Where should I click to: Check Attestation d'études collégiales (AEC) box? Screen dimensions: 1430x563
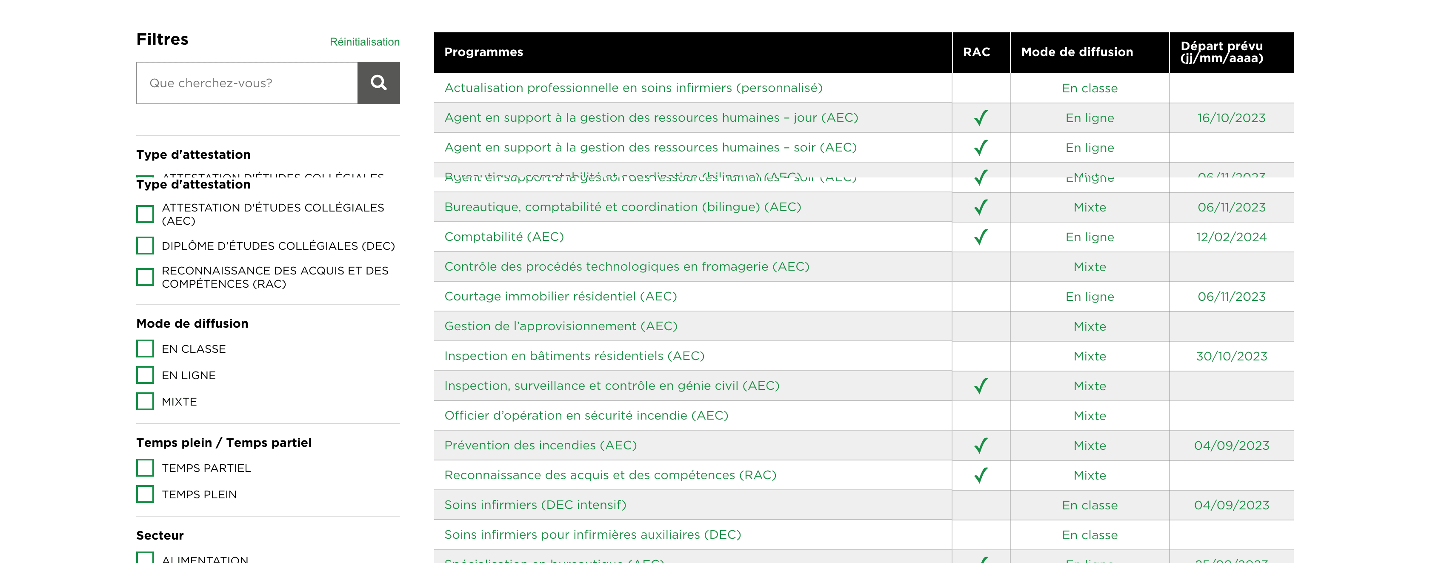click(x=145, y=214)
